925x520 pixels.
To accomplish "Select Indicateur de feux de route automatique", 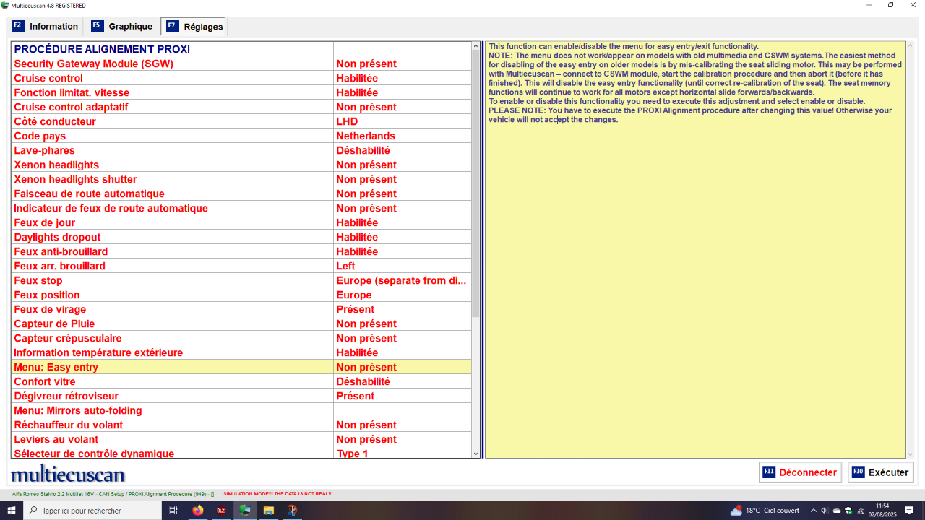I will [x=241, y=208].
